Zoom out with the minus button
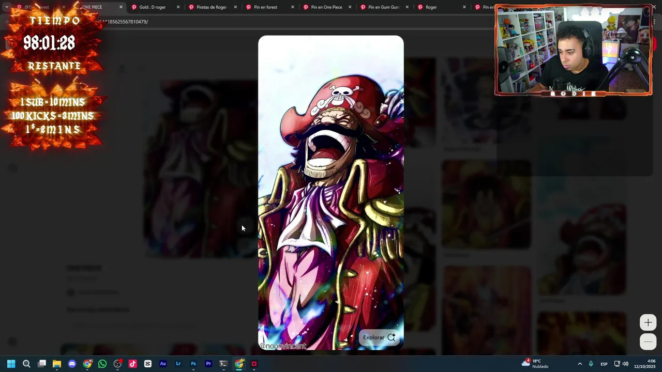The image size is (662, 372). click(648, 342)
